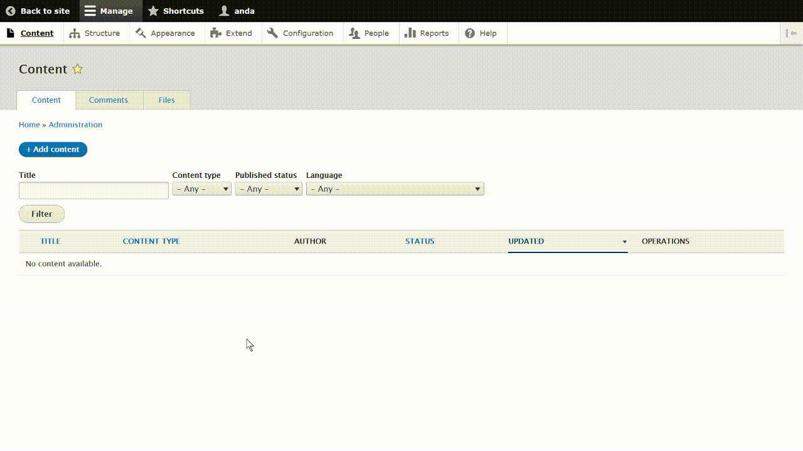
Task: Select the Content tab
Action: coord(46,100)
